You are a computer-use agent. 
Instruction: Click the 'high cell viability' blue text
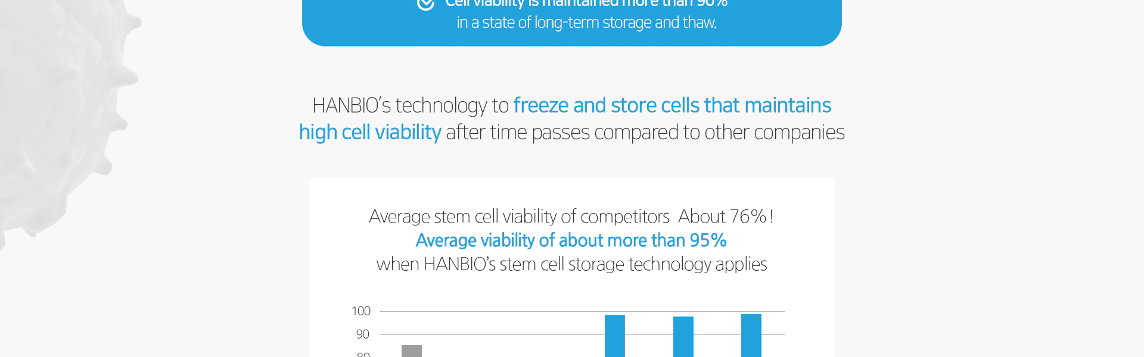click(x=370, y=132)
